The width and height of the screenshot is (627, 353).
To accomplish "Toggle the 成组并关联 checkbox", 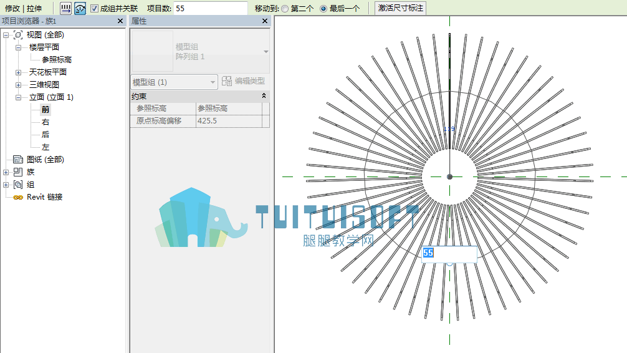I will pos(94,8).
